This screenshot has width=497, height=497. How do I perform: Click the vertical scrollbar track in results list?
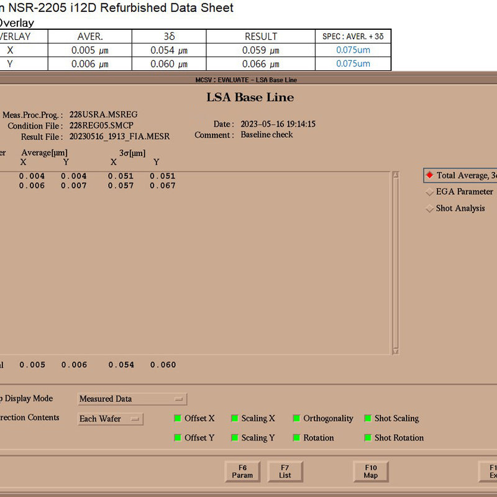point(396,261)
